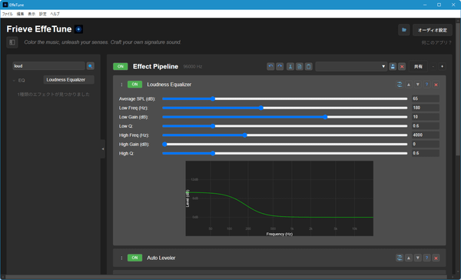This screenshot has height=280, width=461.
Task: Expand all effects with the plus button
Action: 442,67
